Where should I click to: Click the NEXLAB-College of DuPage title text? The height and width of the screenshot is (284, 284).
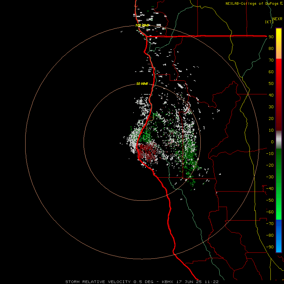pos(252,3)
